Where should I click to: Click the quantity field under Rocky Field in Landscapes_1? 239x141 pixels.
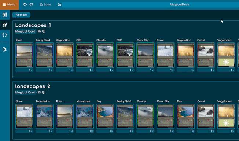tap(44, 70)
